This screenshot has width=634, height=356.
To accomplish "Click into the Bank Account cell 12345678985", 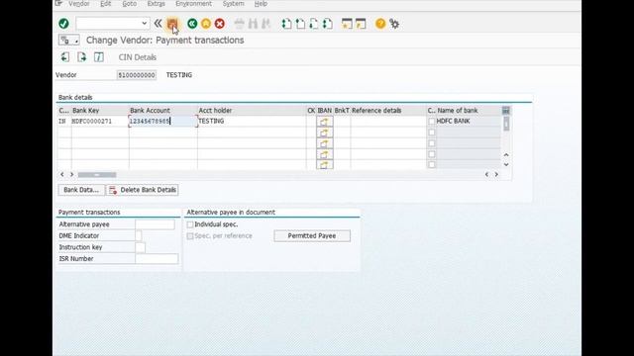I will click(162, 121).
